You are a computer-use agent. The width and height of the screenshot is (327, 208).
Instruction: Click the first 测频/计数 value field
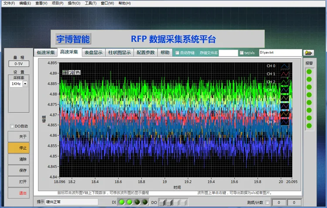[x=279, y=203]
